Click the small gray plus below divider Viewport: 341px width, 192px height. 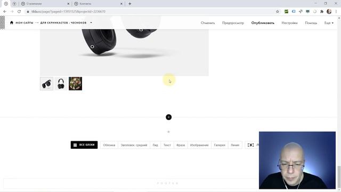[x=168, y=132]
